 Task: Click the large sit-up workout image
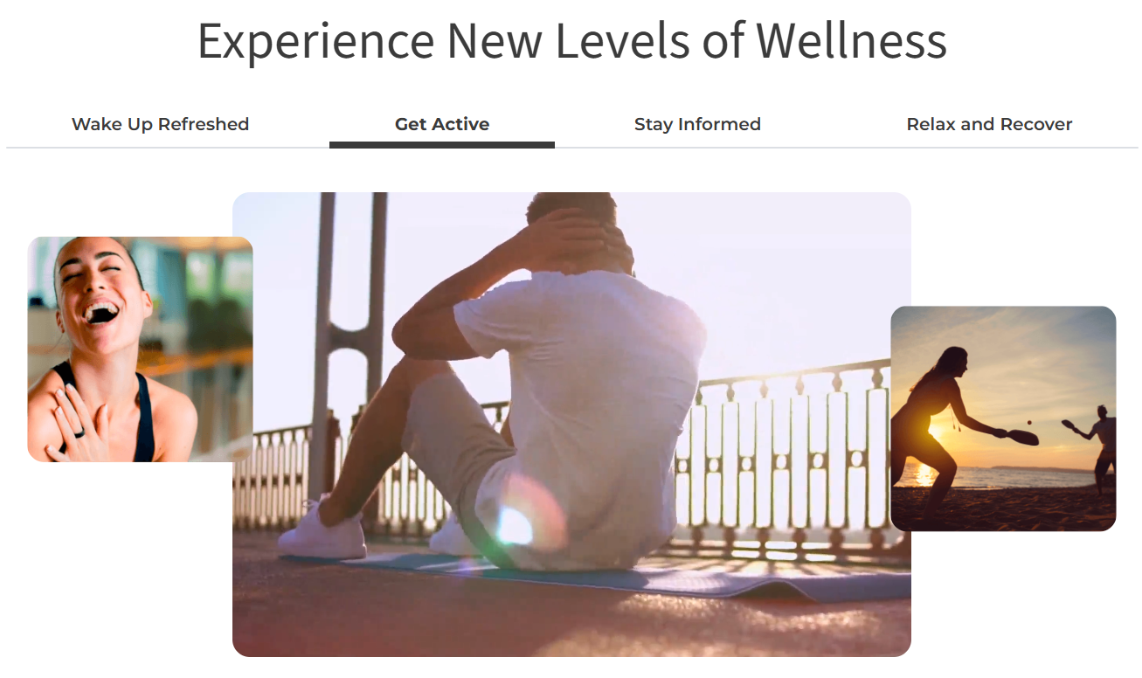tap(571, 425)
